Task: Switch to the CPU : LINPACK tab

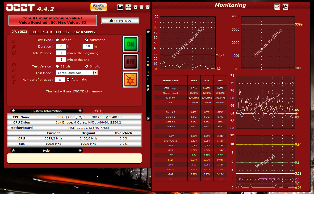Action: 42,32
